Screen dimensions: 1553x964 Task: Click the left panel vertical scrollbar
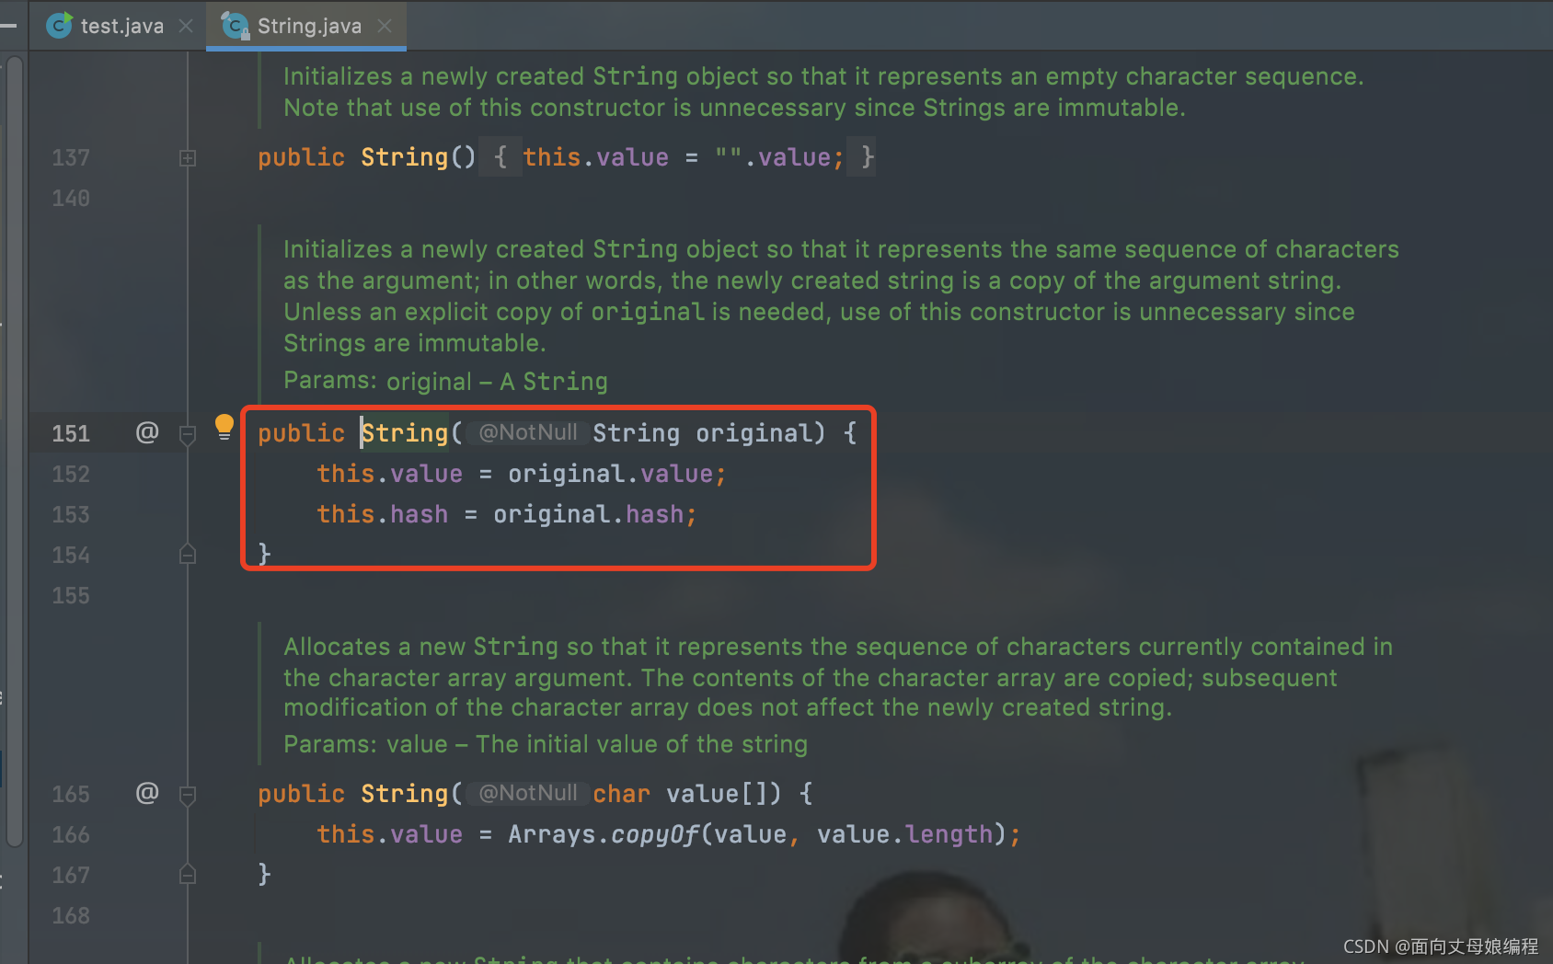[x=15, y=451]
